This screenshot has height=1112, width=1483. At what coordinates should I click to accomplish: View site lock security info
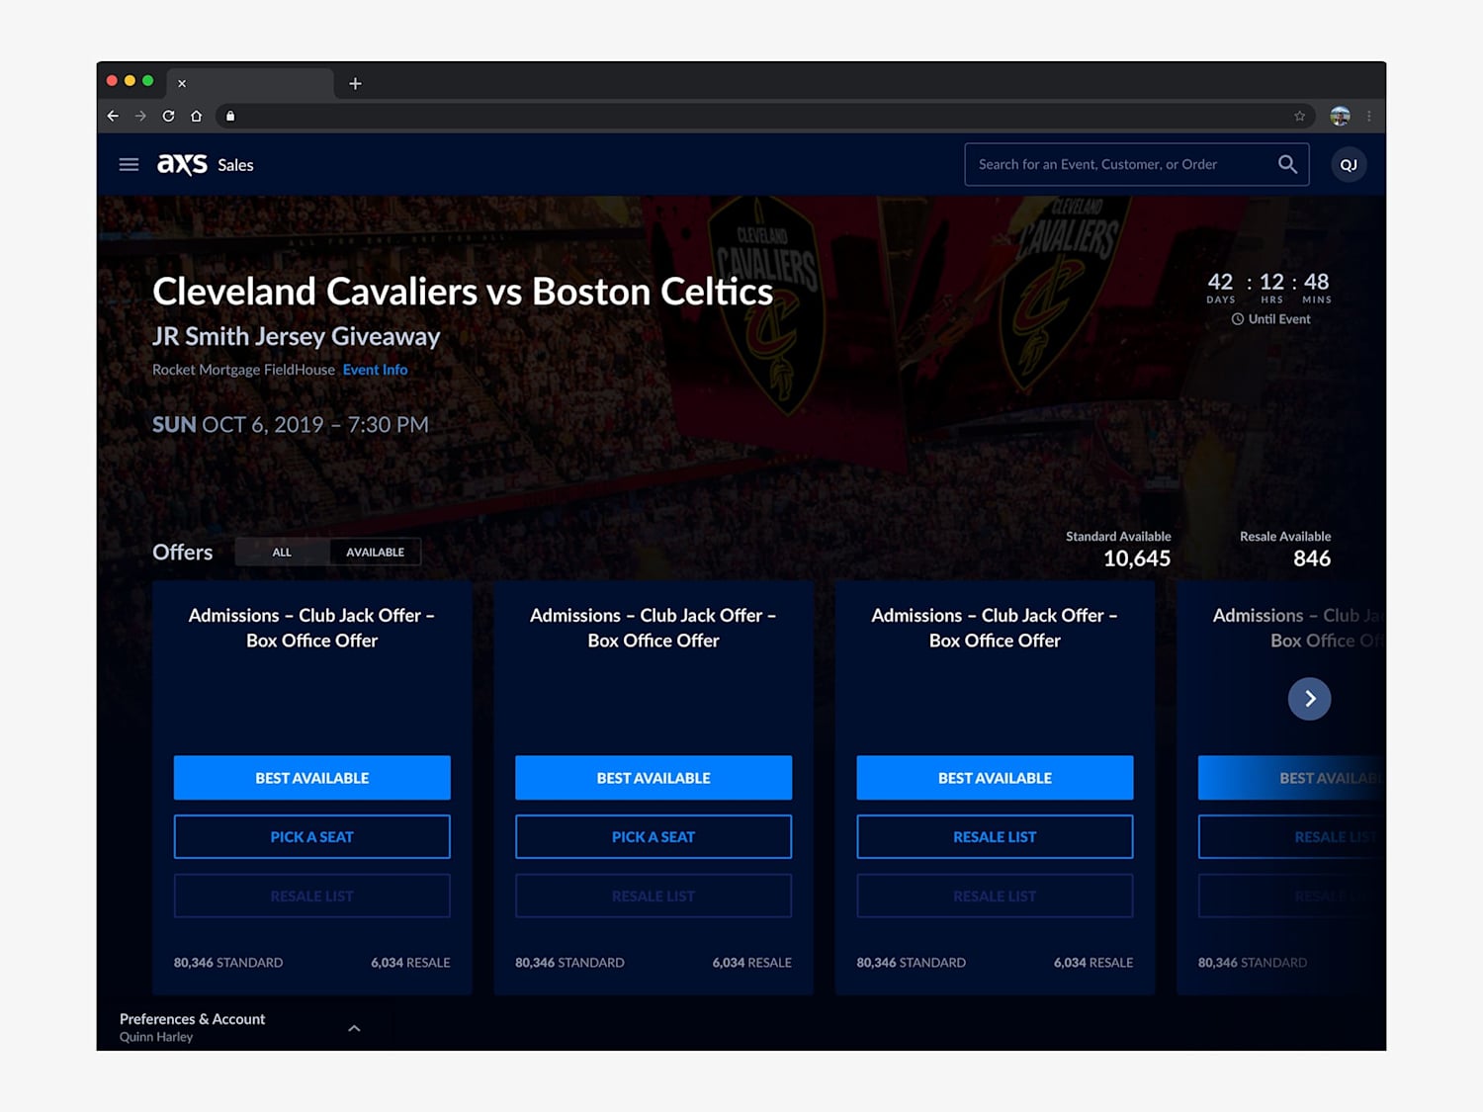pos(230,116)
